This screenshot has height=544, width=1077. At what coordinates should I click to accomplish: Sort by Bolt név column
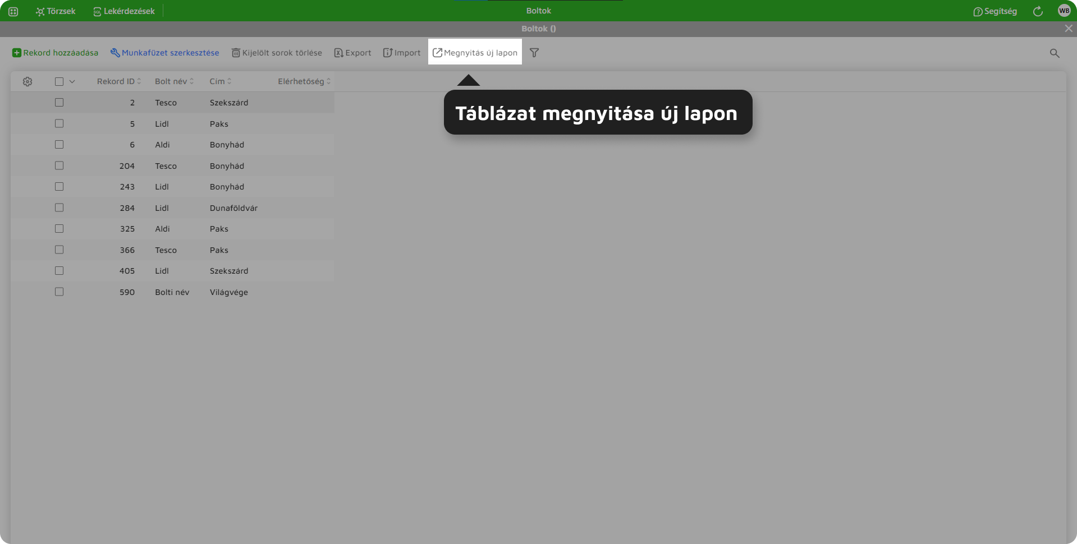click(174, 81)
